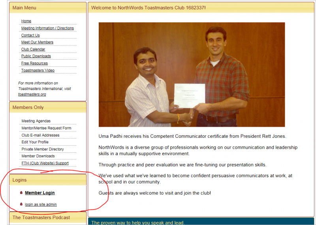Click the lock icon beside Member Login
The height and width of the screenshot is (225, 316).
coord(21,193)
